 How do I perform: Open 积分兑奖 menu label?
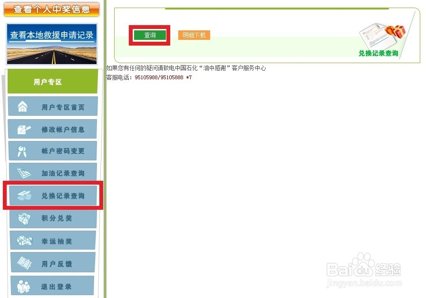pyautogui.click(x=57, y=218)
